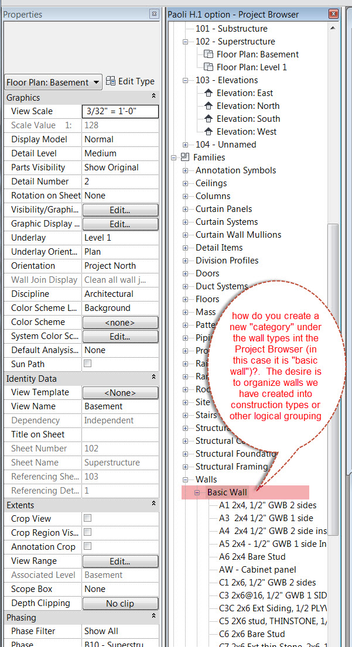352x647 pixels.
Task: Click the Phase Filter Show All value
Action: tap(121, 631)
